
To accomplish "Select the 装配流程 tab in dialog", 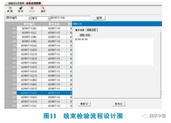I will point(92,30).
